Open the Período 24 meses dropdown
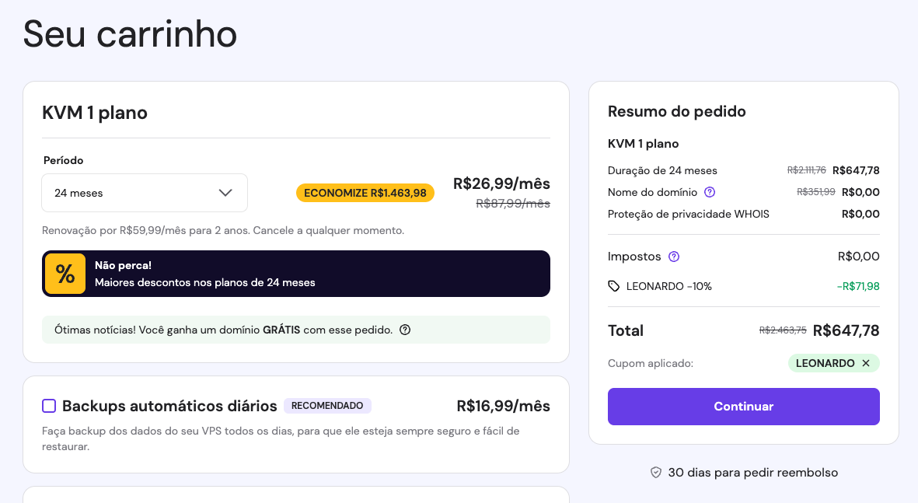 point(145,193)
